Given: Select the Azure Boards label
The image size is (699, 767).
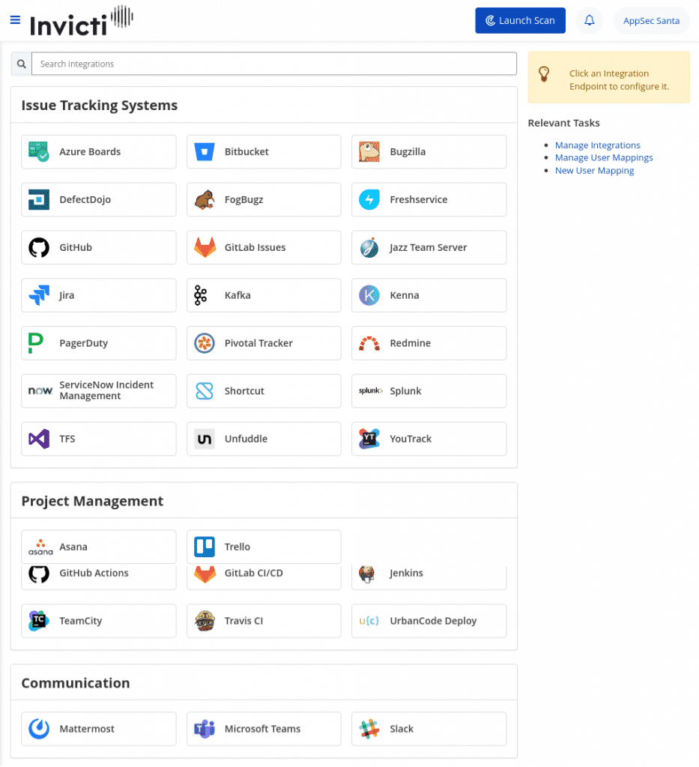Looking at the screenshot, I should (90, 151).
